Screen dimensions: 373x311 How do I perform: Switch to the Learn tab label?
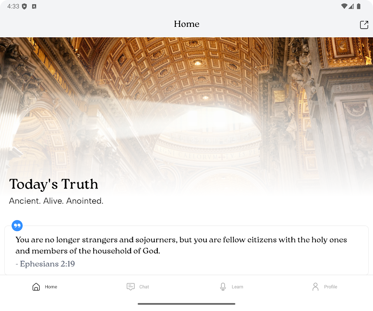(237, 287)
